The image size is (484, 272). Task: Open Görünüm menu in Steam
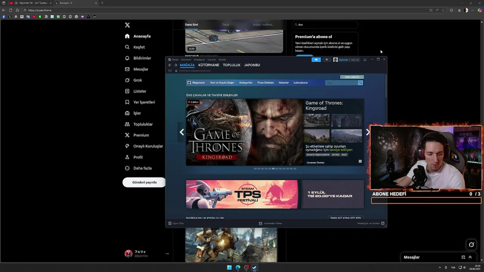pyautogui.click(x=186, y=60)
